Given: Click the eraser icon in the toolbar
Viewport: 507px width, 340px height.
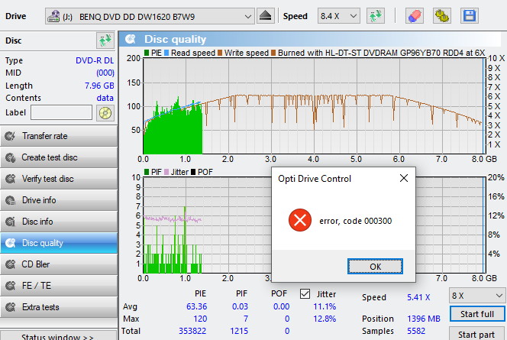Looking at the screenshot, I should click(x=415, y=16).
